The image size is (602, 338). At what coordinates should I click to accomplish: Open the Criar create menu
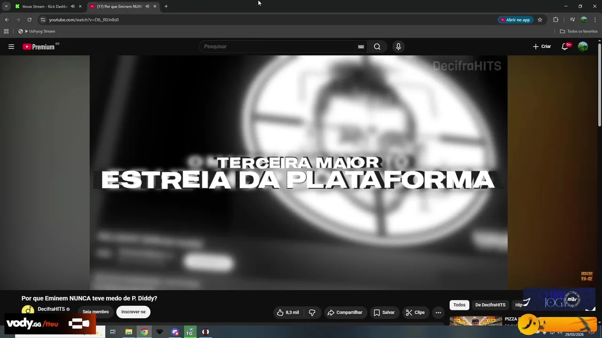pos(542,46)
